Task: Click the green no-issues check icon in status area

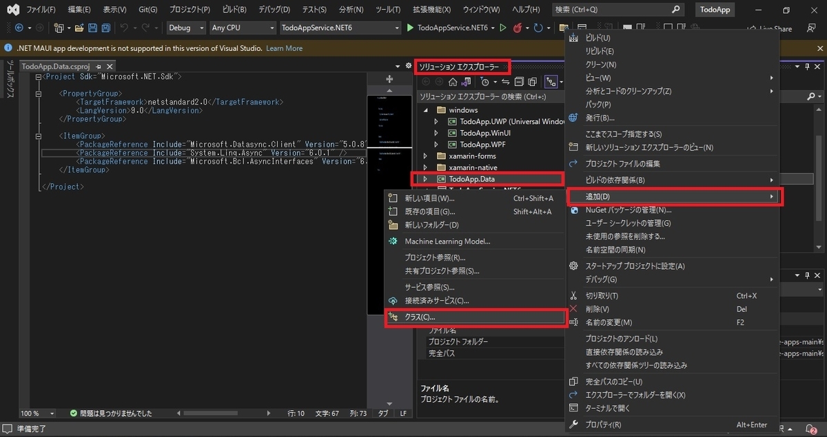Action: click(73, 413)
